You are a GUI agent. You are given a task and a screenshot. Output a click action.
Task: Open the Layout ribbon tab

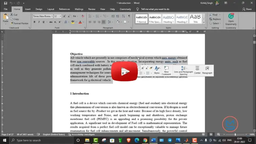pyautogui.click(x=51, y=9)
